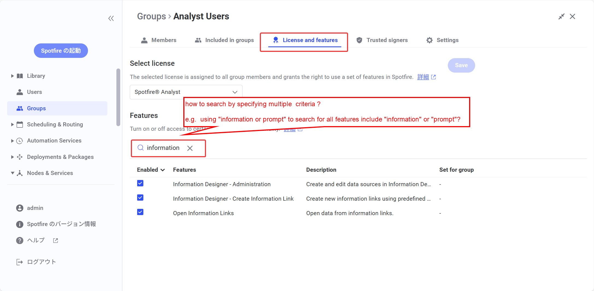
Task: Switch to the Members tab
Action: point(159,40)
